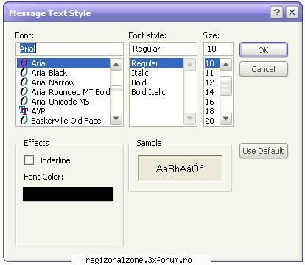305x265 pixels.
Task: Select Arial Narrow font
Action: [x=63, y=82]
